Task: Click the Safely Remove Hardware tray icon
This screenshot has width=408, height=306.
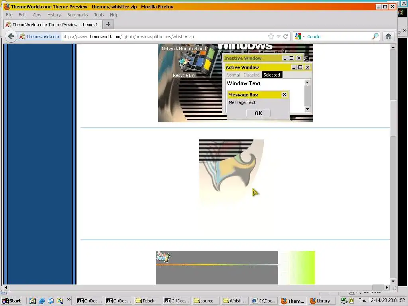Action: click(344, 301)
